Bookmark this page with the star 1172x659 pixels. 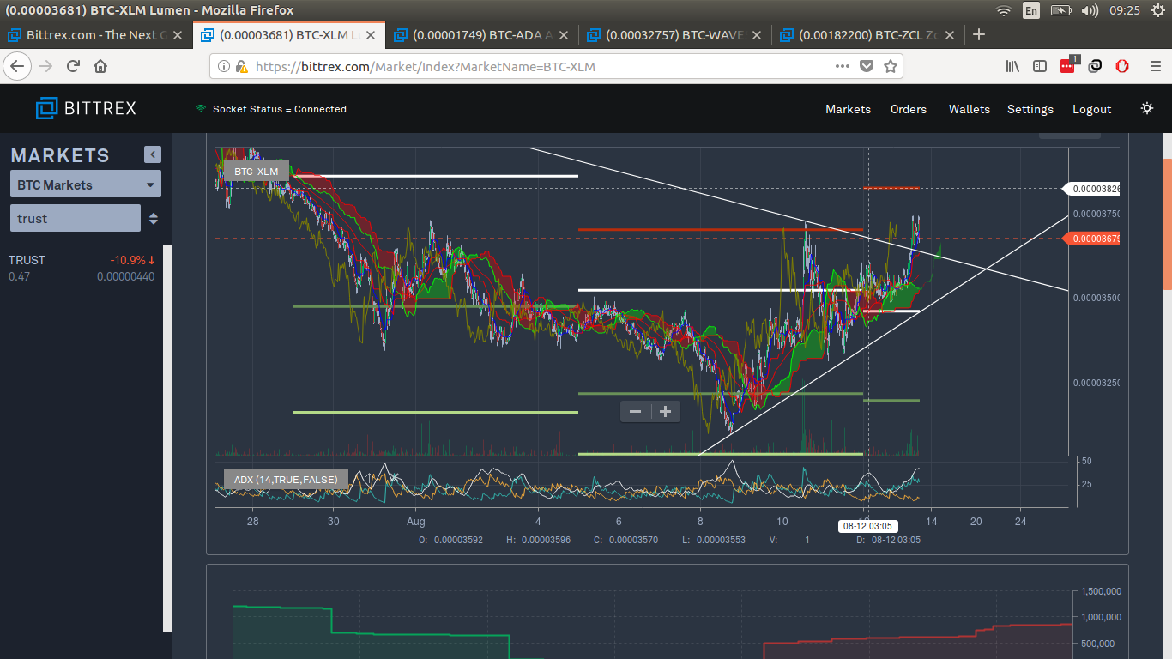click(x=891, y=66)
